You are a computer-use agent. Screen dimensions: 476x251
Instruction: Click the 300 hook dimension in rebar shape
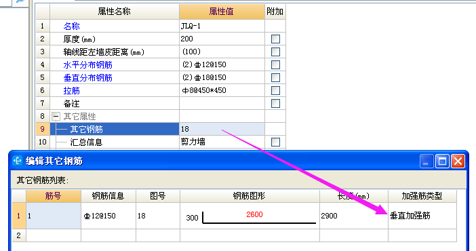click(x=192, y=218)
